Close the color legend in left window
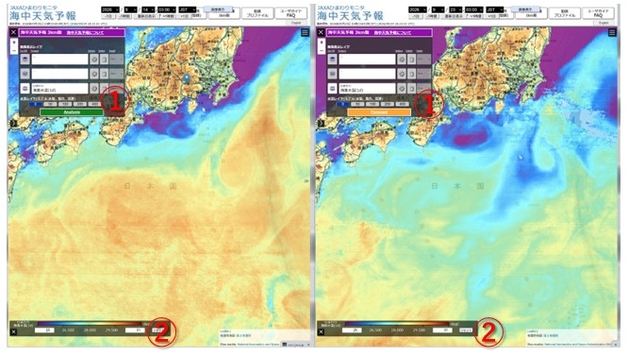Viewport: 629px width, 356px height. pos(13,331)
